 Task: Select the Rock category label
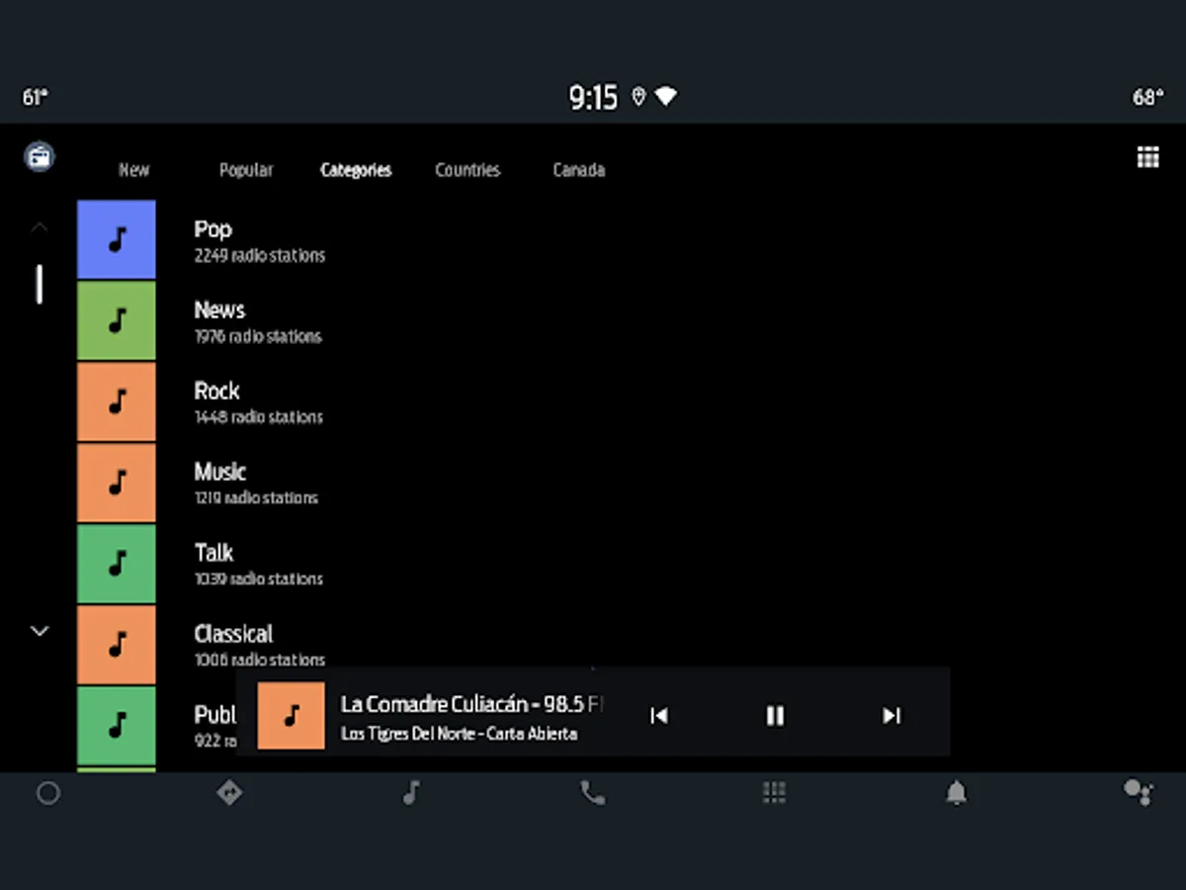click(216, 392)
